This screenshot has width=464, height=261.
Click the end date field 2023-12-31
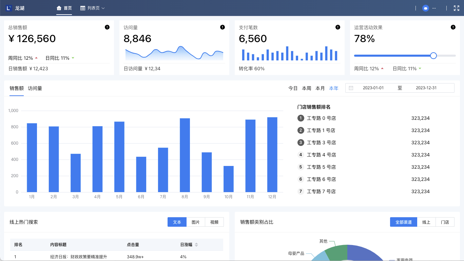pyautogui.click(x=426, y=88)
